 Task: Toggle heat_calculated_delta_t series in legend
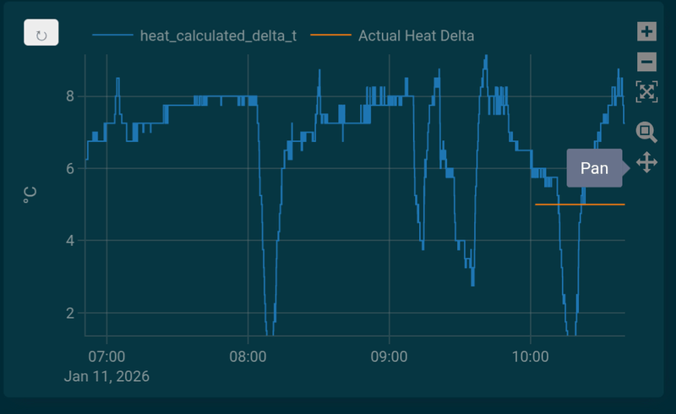218,35
